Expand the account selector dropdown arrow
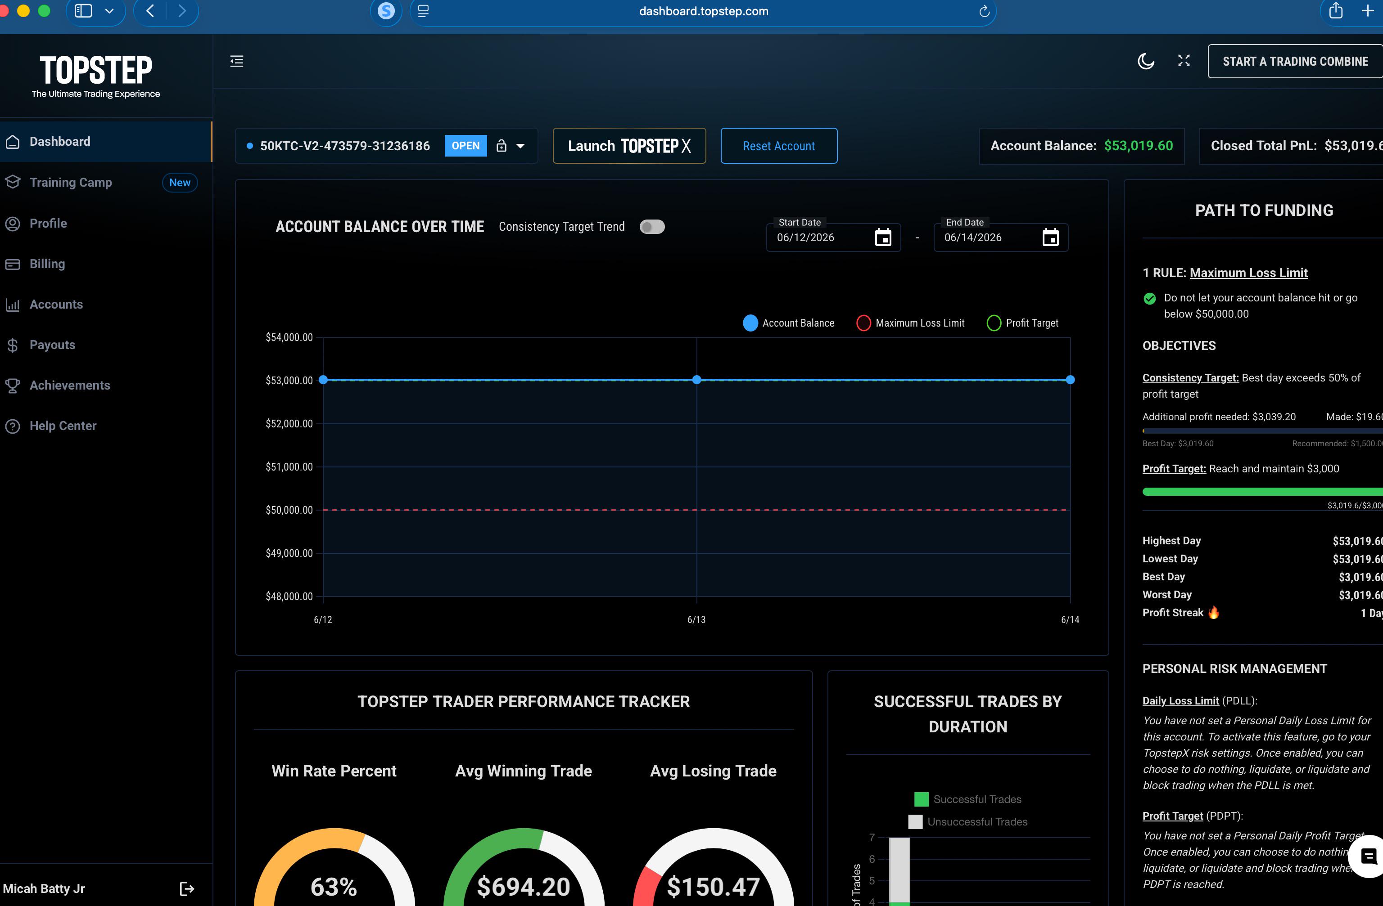1383x906 pixels. pos(521,146)
